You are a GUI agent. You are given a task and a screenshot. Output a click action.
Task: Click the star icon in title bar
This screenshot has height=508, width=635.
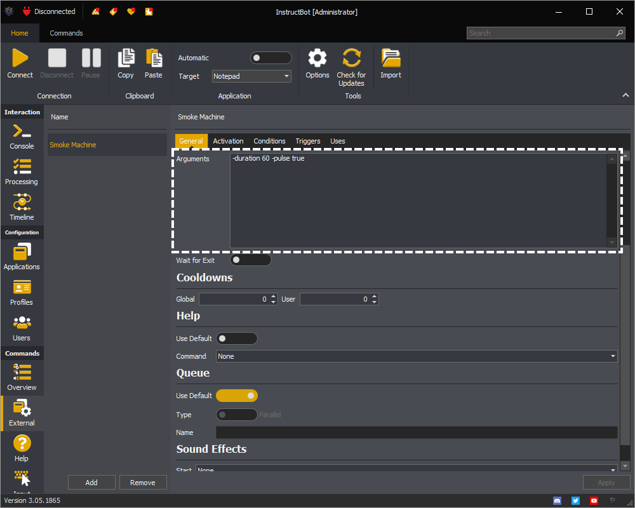click(149, 11)
